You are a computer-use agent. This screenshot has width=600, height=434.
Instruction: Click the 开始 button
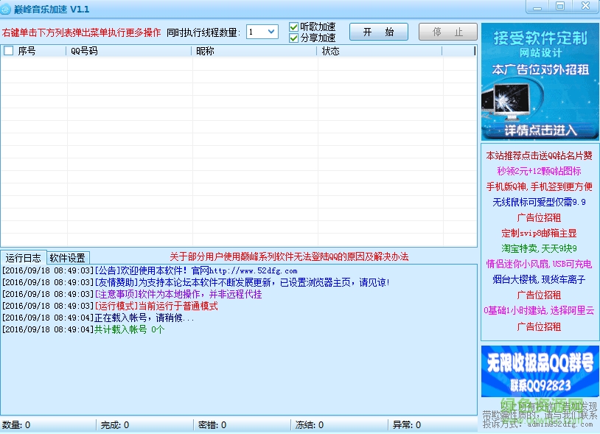pos(378,31)
